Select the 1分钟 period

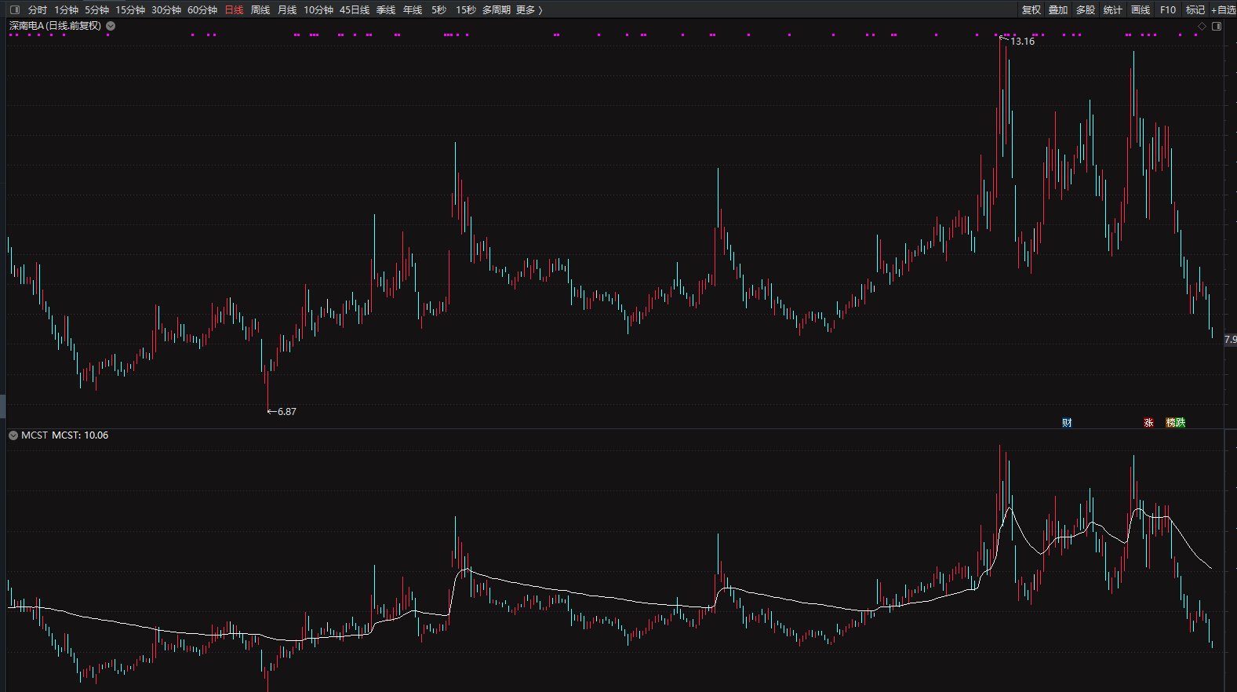coord(67,10)
